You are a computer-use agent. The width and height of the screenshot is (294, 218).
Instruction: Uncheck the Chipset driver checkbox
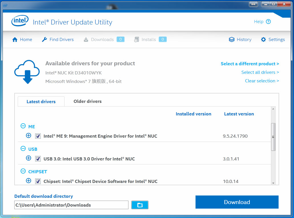click(38, 181)
